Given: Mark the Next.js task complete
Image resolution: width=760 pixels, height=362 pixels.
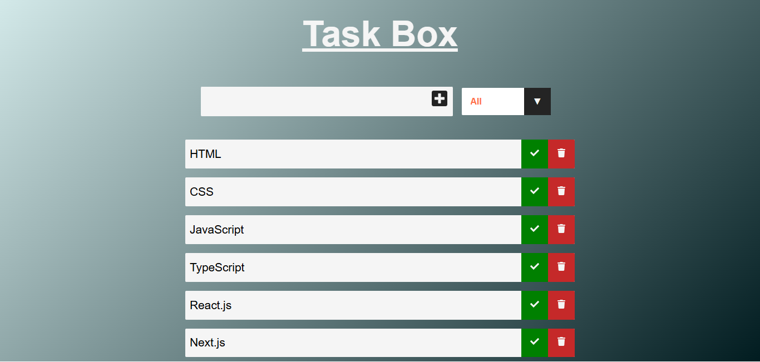Looking at the screenshot, I should 535,342.
